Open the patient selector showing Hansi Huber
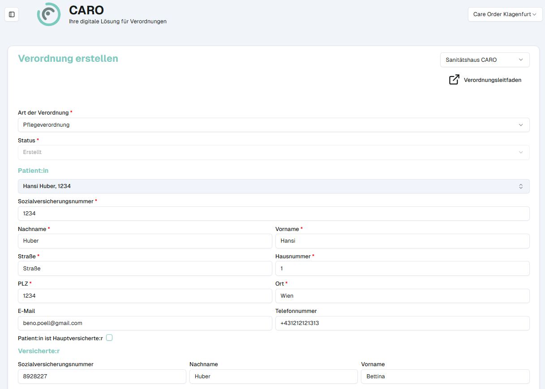Screen dimensions: 545x389 click(274, 186)
